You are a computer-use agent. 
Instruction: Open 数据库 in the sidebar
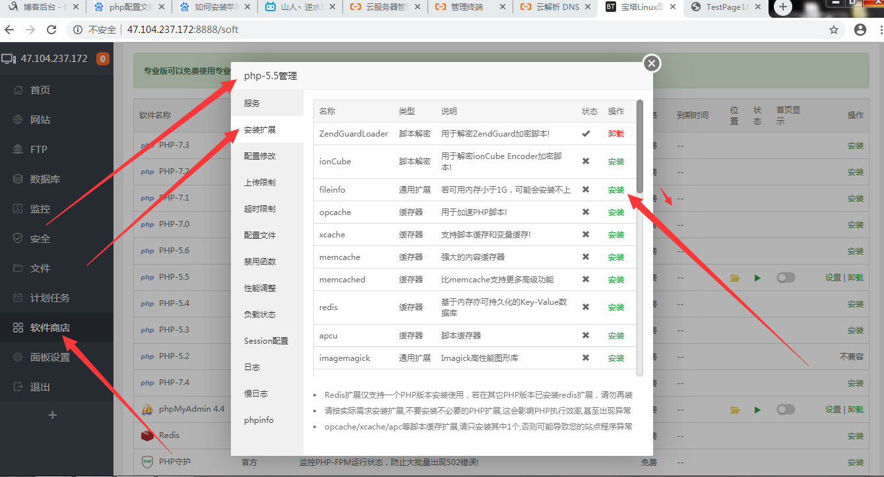tap(46, 179)
